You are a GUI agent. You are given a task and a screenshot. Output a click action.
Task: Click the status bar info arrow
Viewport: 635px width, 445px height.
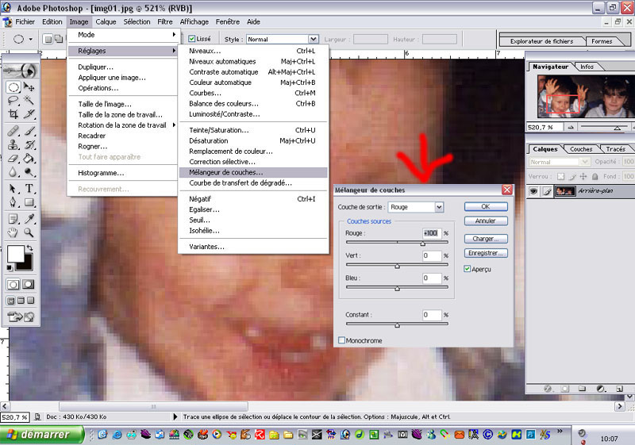[x=175, y=416]
